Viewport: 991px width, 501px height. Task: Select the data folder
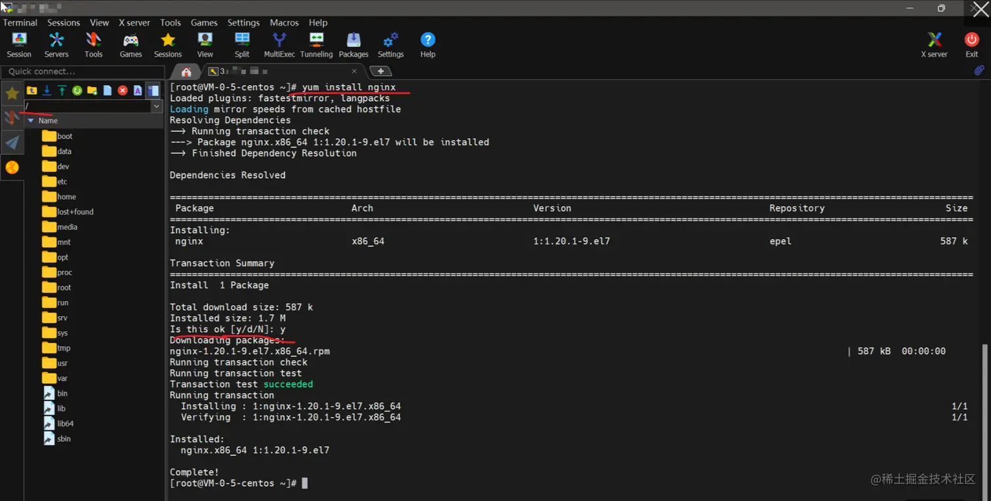click(x=56, y=151)
